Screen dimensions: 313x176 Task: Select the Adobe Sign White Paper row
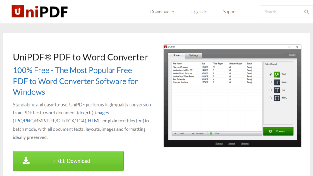point(217,77)
